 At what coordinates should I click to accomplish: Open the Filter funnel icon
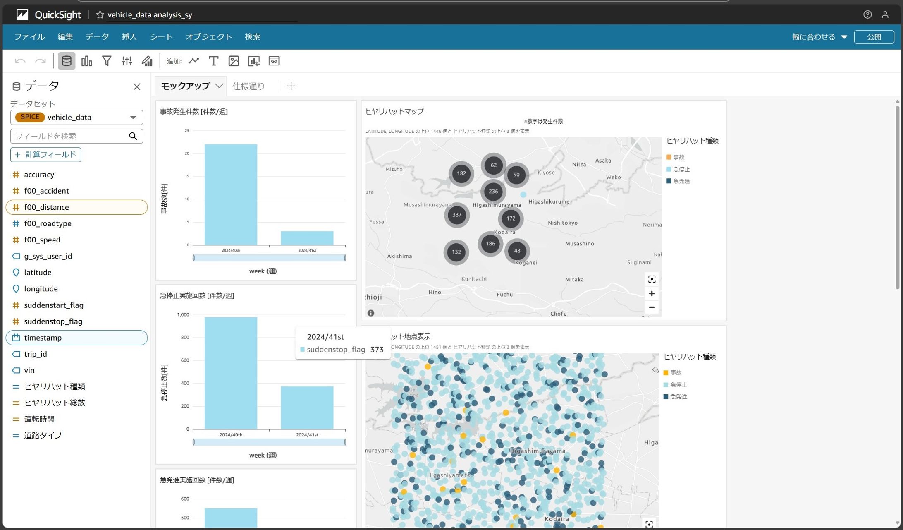click(x=107, y=61)
